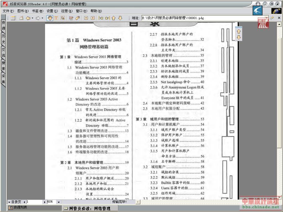This screenshot has width=283, height=212.
Task: Select the 网管员必读：网络管理 document tab
Action: point(90,209)
